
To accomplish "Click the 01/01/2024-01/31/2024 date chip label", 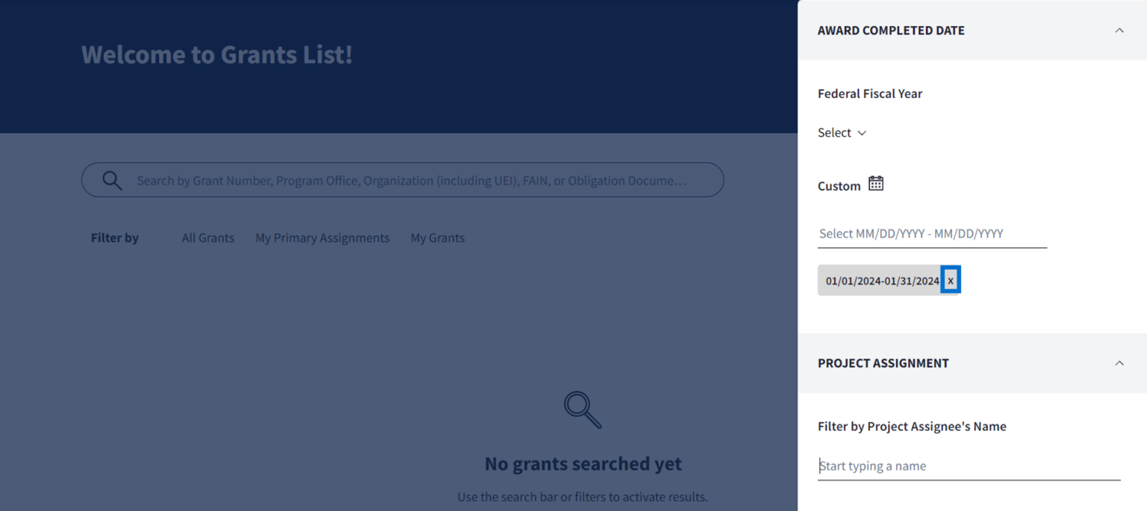I will (x=881, y=281).
